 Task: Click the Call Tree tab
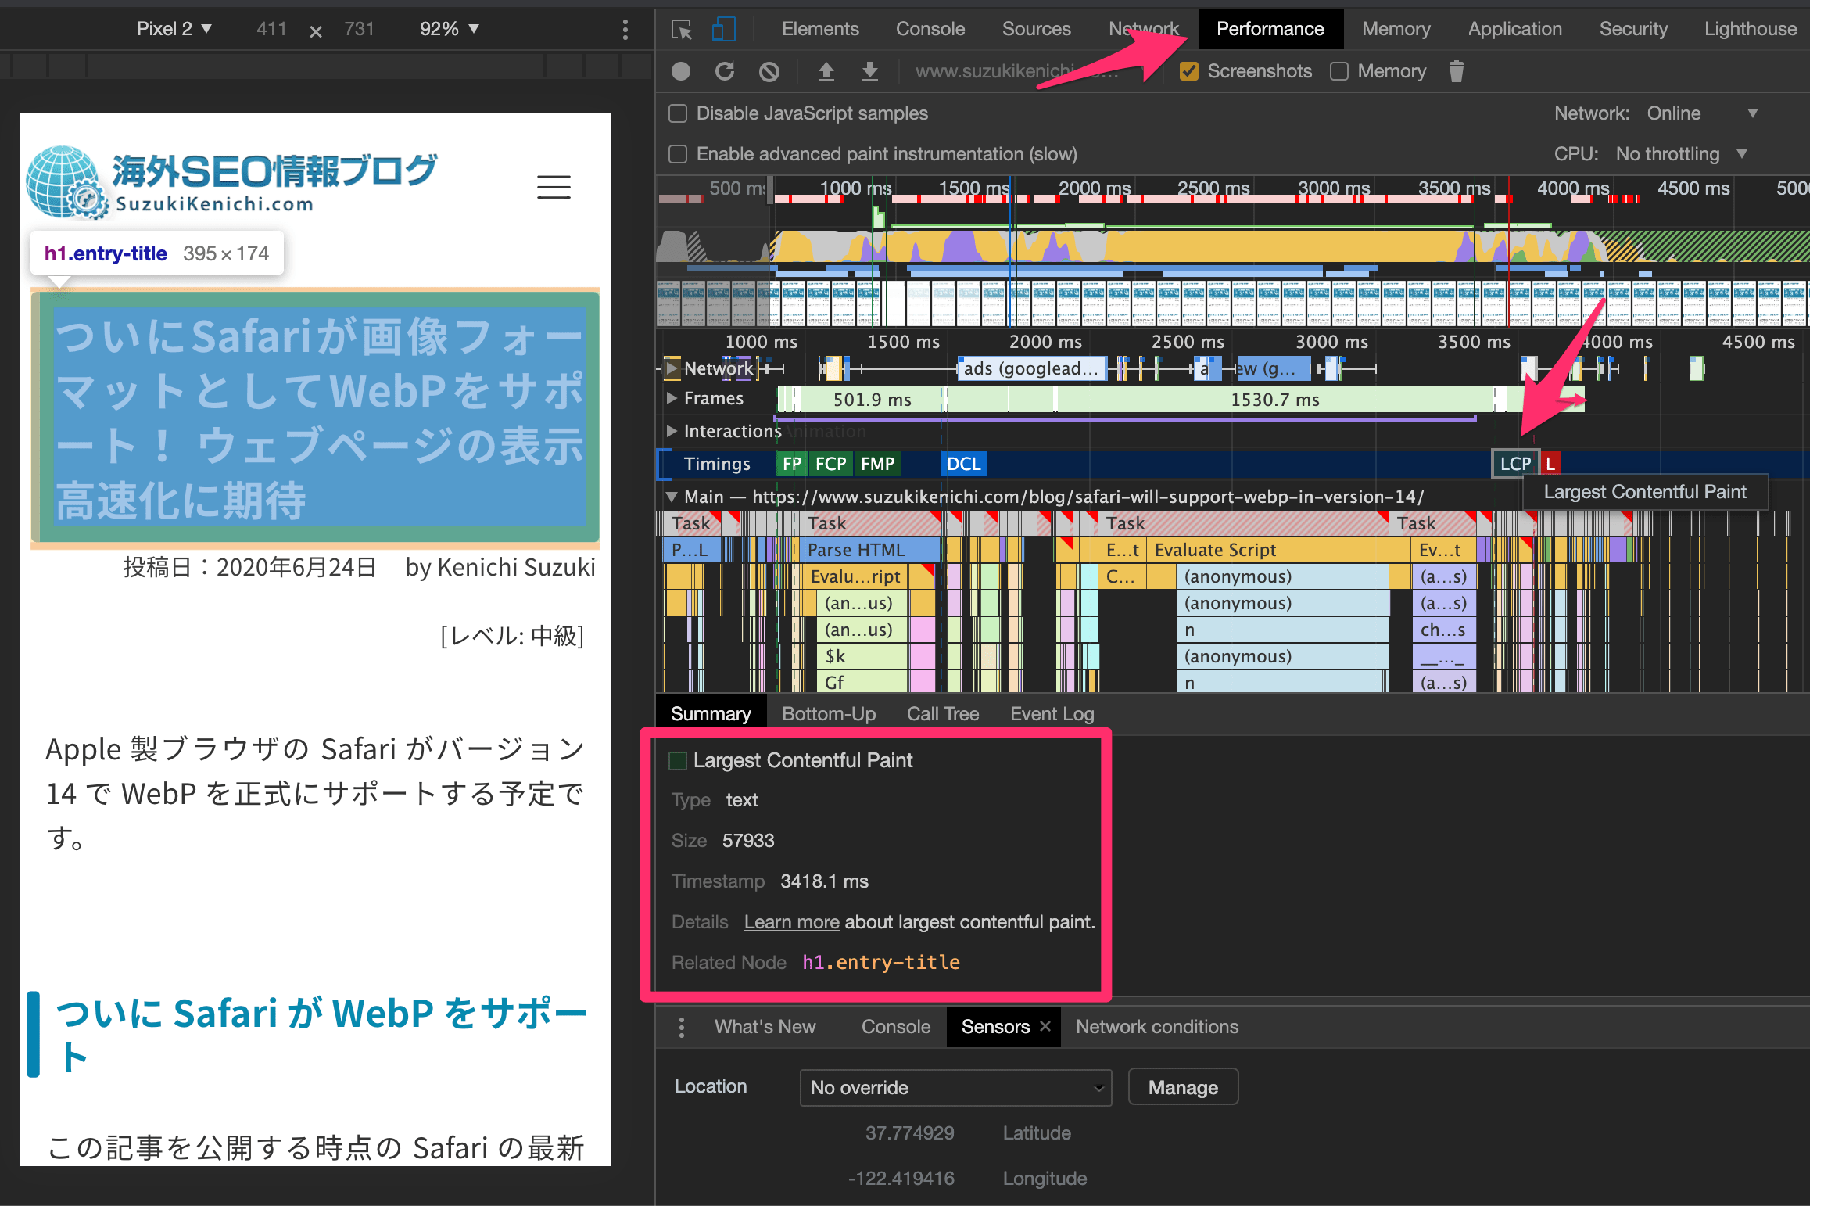point(942,713)
